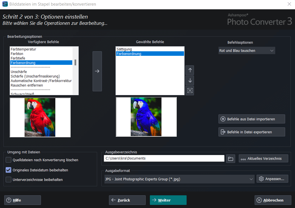Browse for output folder

(x=231, y=158)
